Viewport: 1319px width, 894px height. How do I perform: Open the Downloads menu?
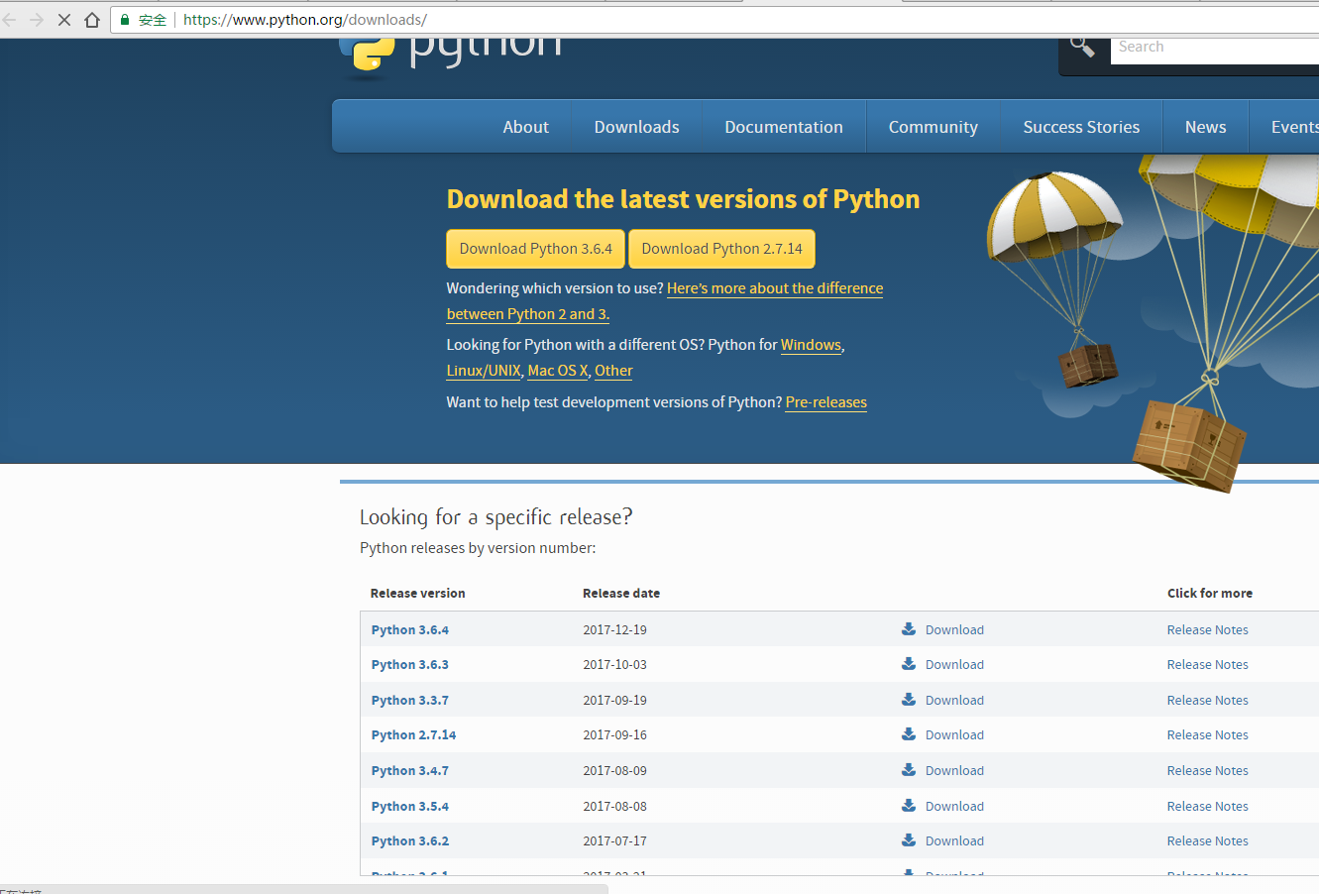click(x=636, y=127)
